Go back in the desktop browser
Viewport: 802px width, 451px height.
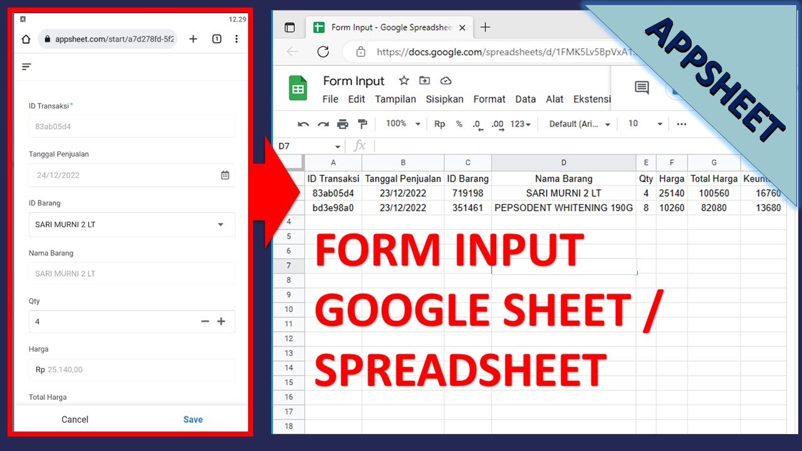293,52
